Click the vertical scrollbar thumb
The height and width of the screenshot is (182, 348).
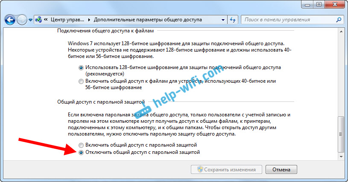click(x=340, y=134)
